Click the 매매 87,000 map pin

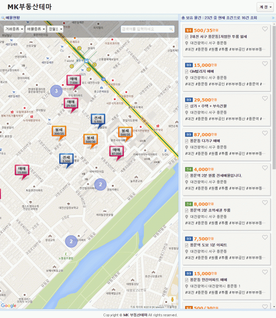(x=116, y=152)
